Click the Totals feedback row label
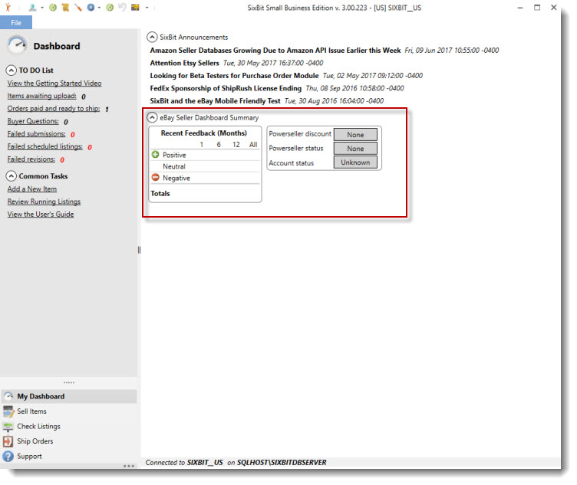Viewport: 577px width, 485px height. [160, 193]
